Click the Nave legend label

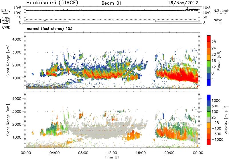coord(218,20)
